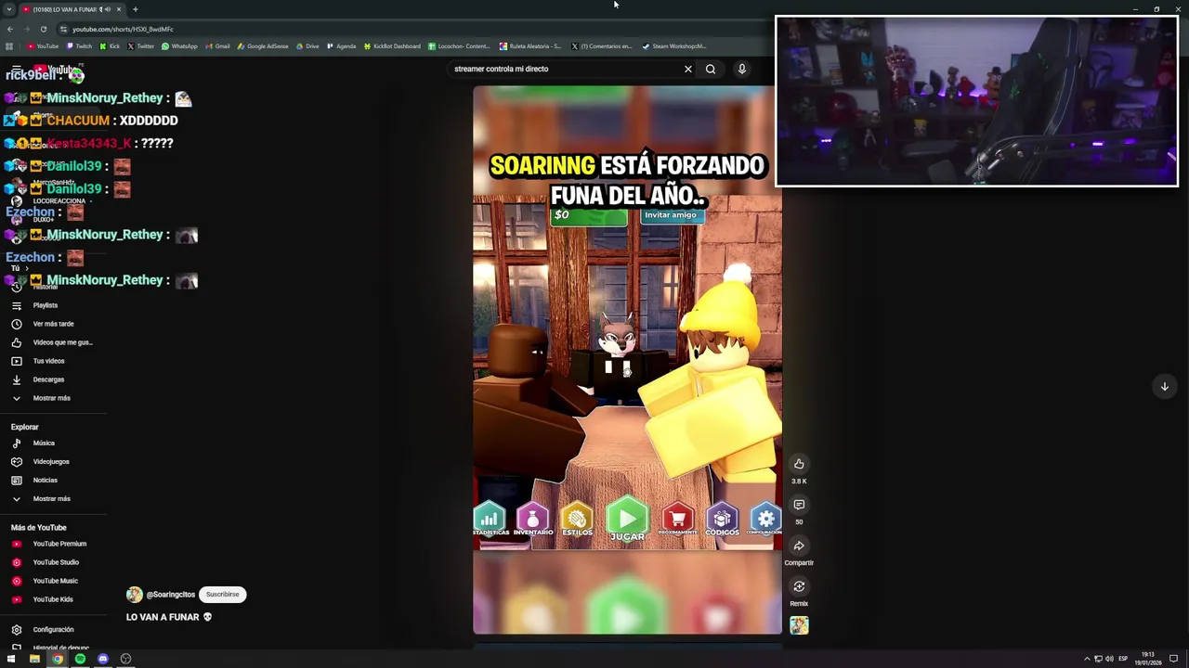Click the Compartir share icon
Image resolution: width=1189 pixels, height=668 pixels.
click(799, 546)
